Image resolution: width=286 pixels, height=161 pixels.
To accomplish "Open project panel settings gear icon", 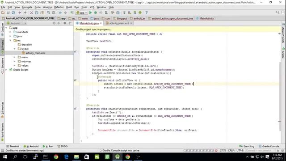I will click(x=65, y=23).
